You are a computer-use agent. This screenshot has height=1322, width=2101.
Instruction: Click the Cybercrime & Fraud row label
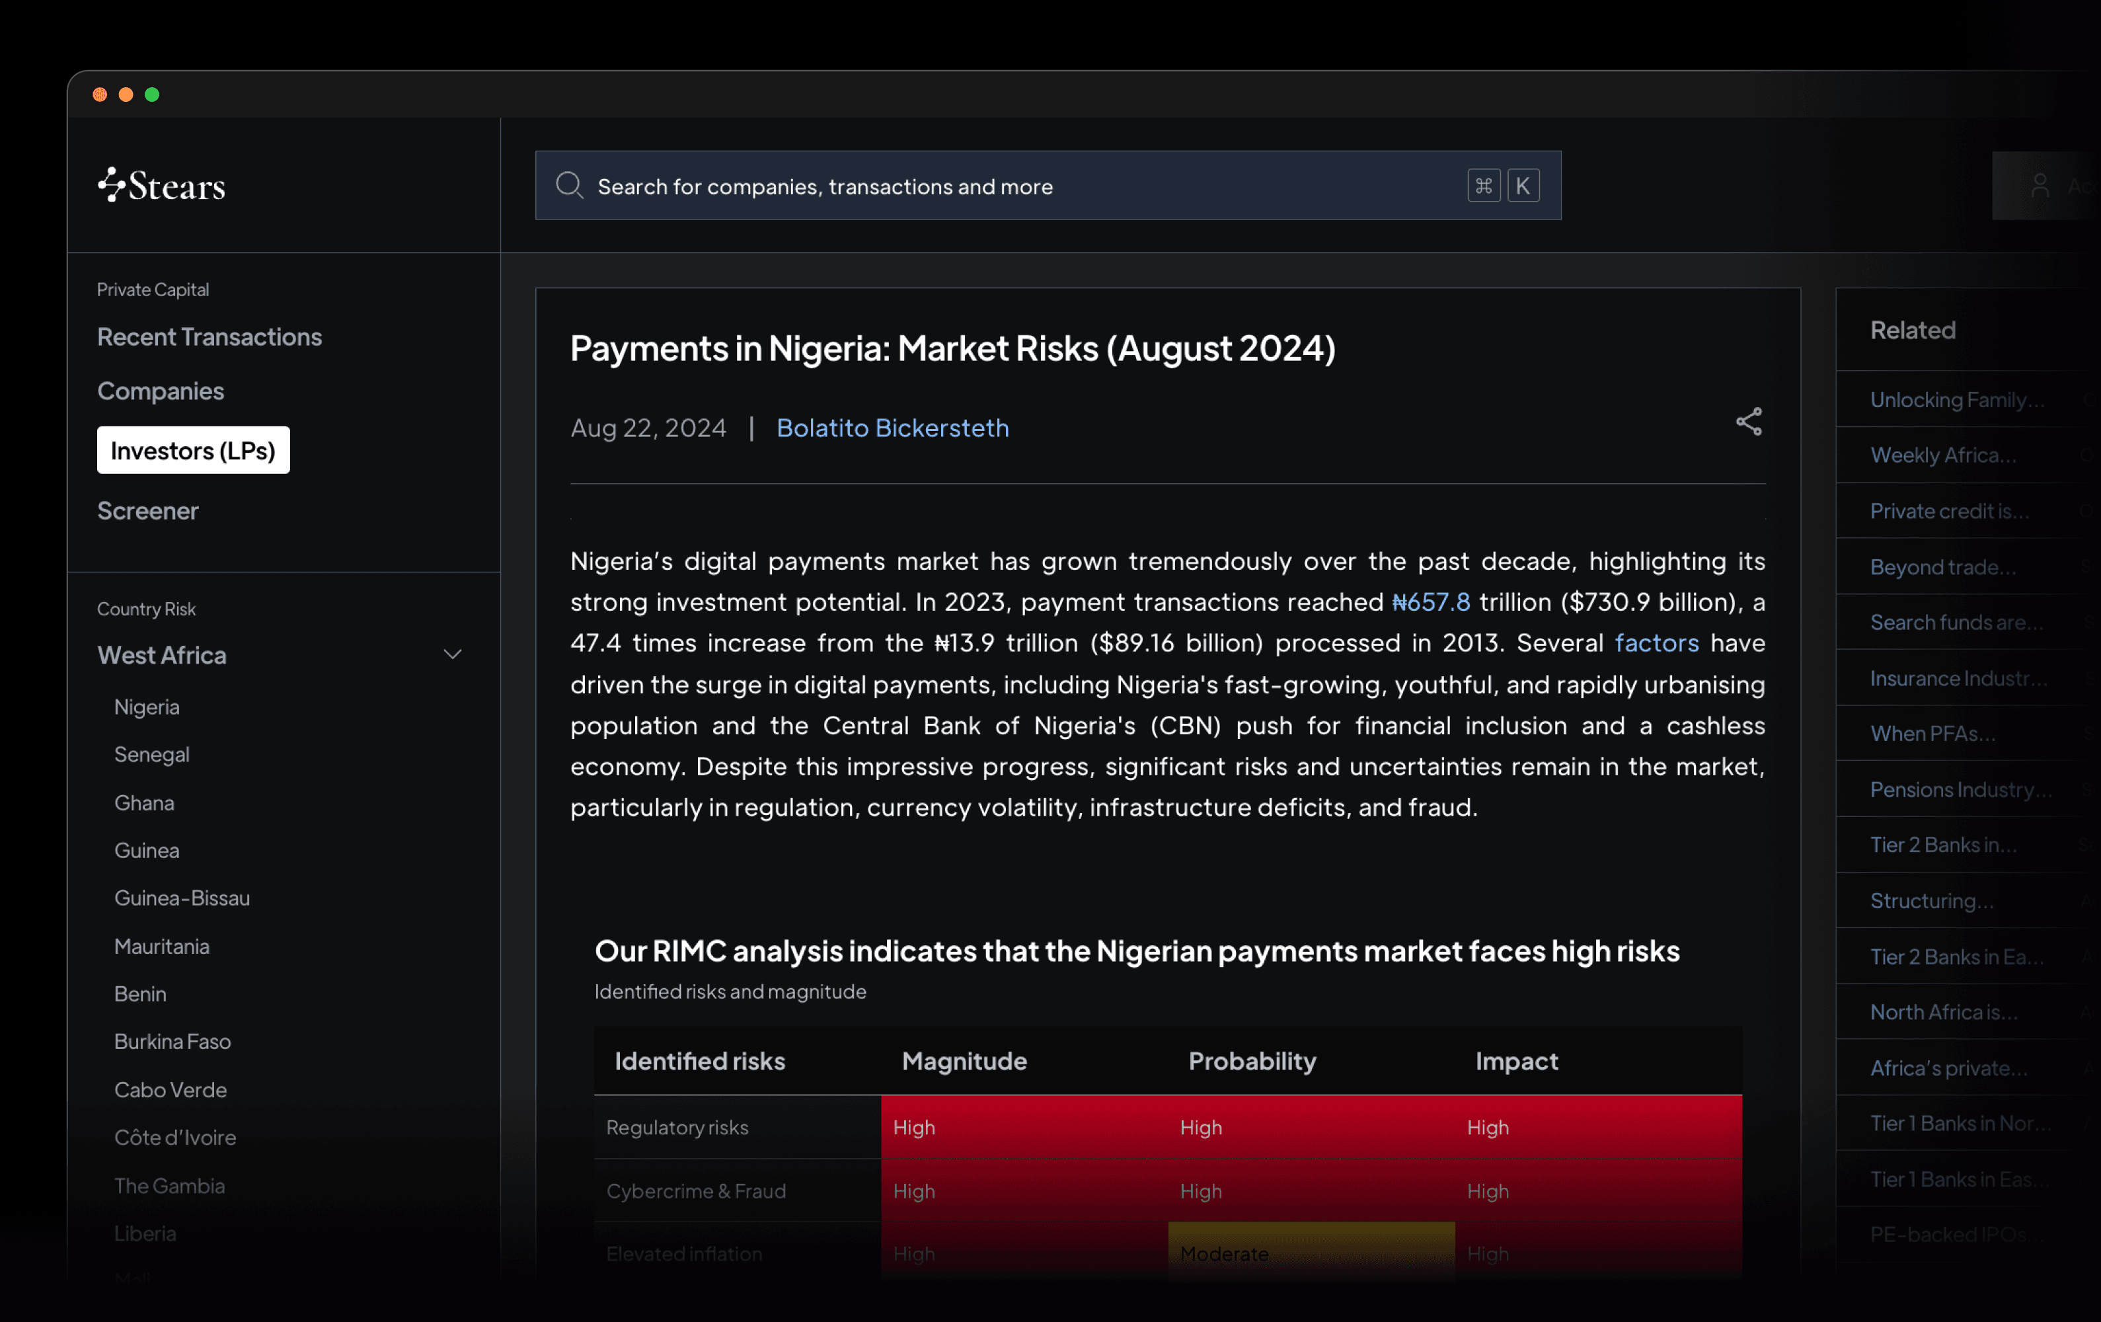click(x=697, y=1191)
